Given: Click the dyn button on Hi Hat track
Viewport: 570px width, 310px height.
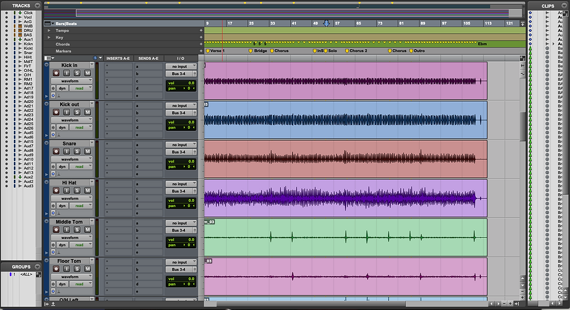Looking at the screenshot, I should [x=63, y=206].
